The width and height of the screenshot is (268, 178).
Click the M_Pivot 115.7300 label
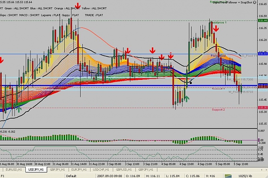pyautogui.click(x=241, y=79)
